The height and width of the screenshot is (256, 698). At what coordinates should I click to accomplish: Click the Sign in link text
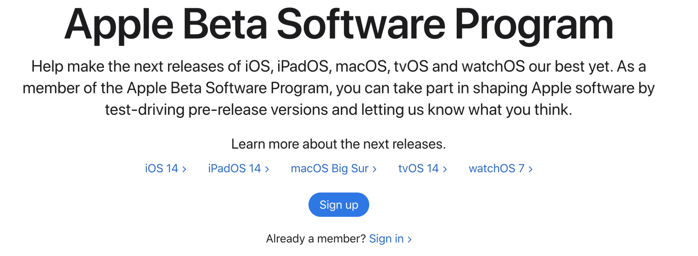tap(386, 239)
